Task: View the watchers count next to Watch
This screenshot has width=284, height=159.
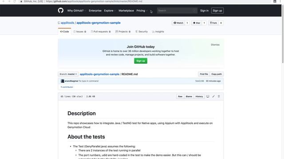Action: point(187,23)
